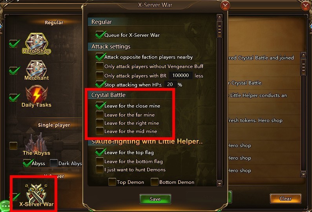Click the settings list scroll-up arrow
Image resolution: width=312 pixels, height=212 pixels.
(x=219, y=17)
